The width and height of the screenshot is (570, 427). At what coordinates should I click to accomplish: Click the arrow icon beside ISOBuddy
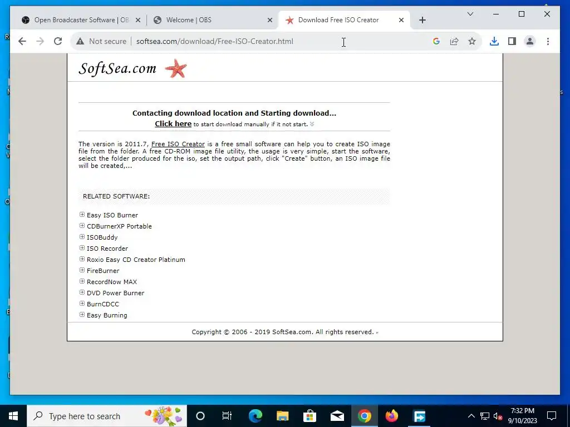click(x=82, y=237)
